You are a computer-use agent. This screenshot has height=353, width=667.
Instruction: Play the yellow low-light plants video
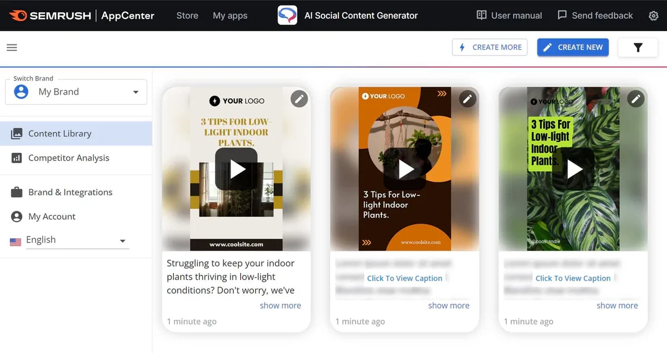[236, 169]
